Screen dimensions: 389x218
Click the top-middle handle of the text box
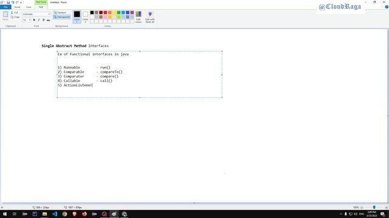coord(140,51)
